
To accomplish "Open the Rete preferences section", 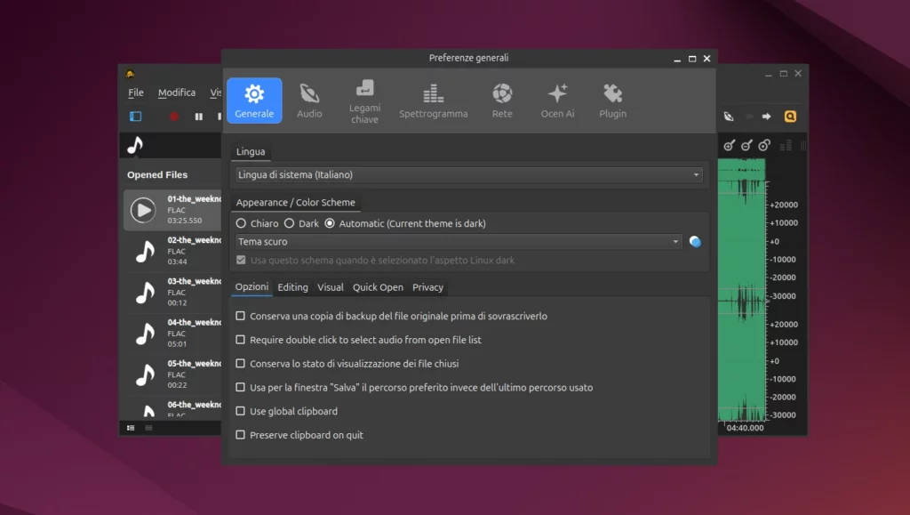I will [502, 99].
